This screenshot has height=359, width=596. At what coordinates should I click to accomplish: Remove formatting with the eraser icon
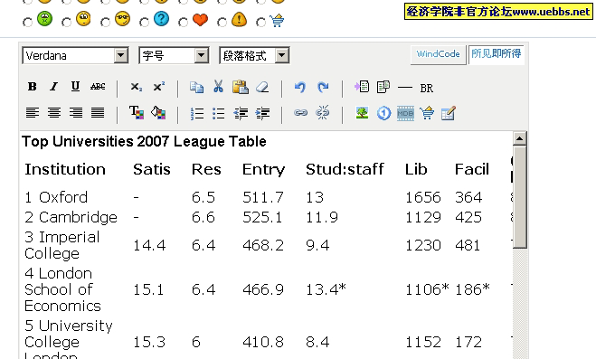262,88
